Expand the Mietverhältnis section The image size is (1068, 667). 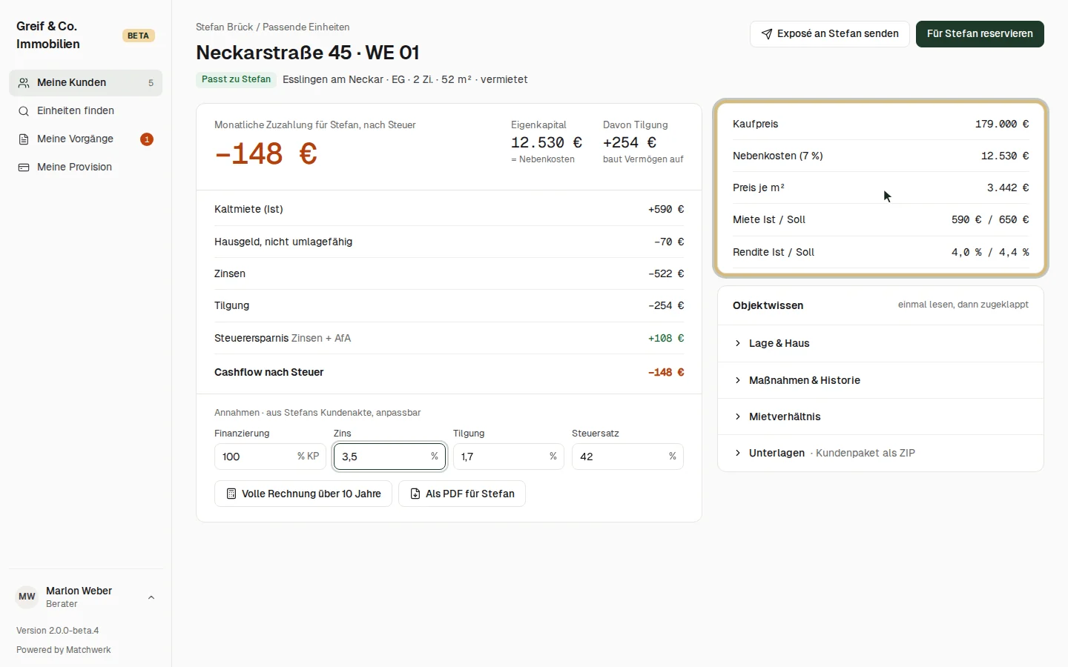(x=880, y=417)
